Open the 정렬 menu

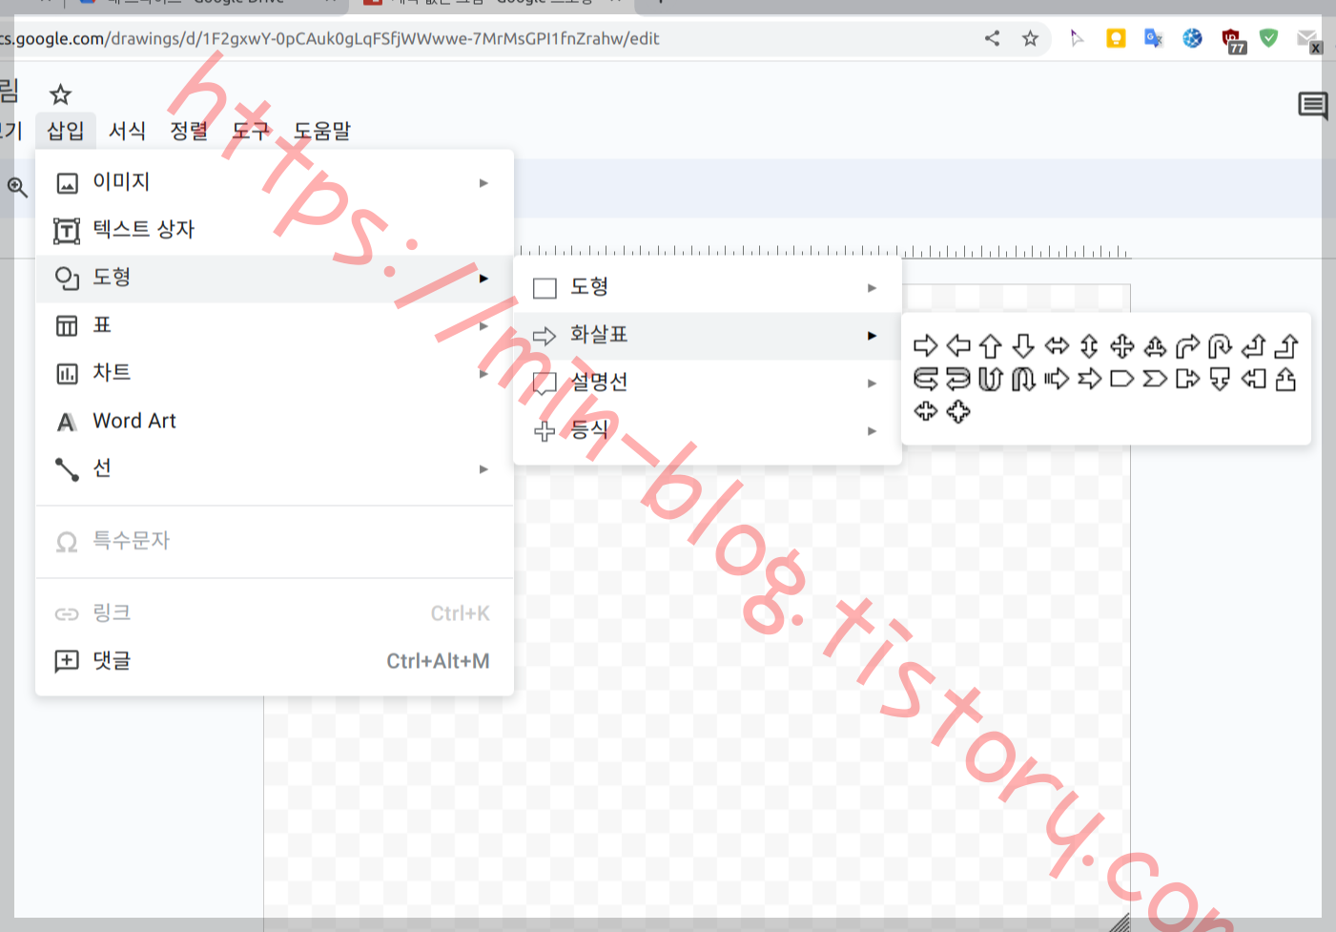[x=189, y=131]
